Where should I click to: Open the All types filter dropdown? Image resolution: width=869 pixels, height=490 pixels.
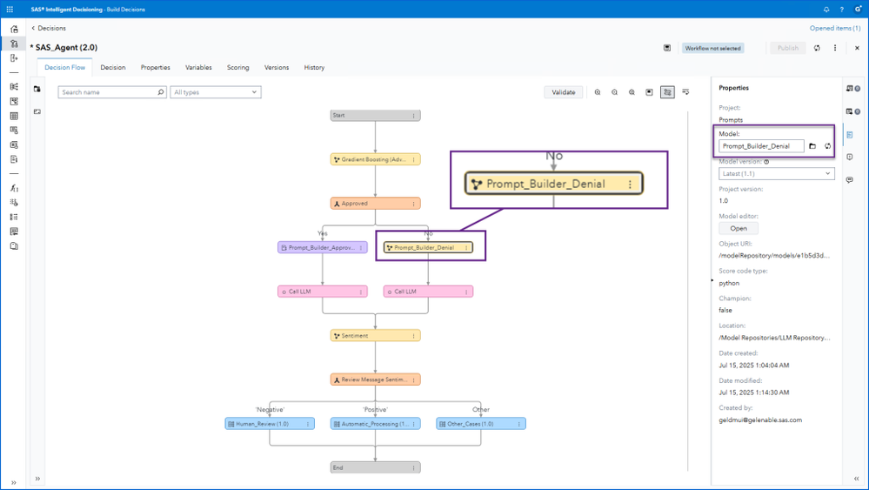pyautogui.click(x=216, y=92)
